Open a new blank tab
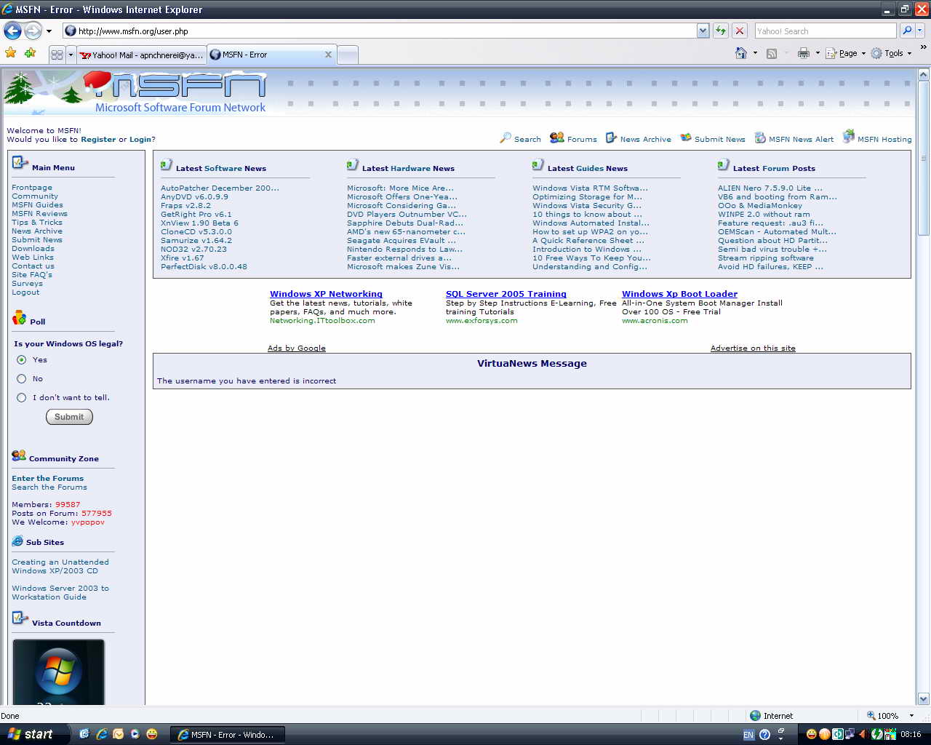Image resolution: width=931 pixels, height=745 pixels. (x=348, y=55)
